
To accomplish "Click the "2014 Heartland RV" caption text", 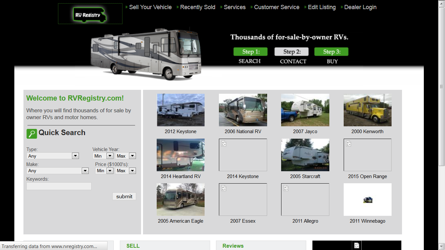I will (181, 176).
